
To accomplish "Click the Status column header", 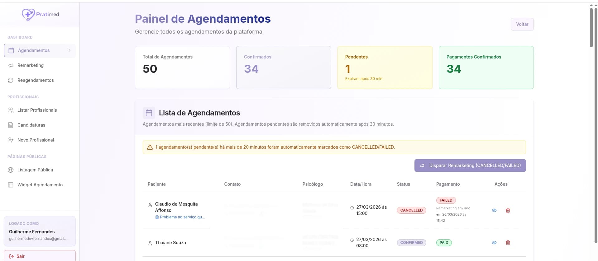I will coord(404,184).
